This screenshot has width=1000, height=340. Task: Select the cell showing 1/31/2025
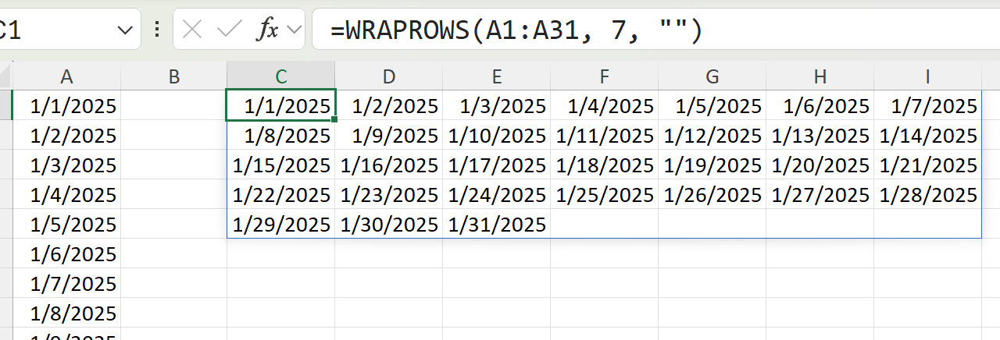coord(497,225)
